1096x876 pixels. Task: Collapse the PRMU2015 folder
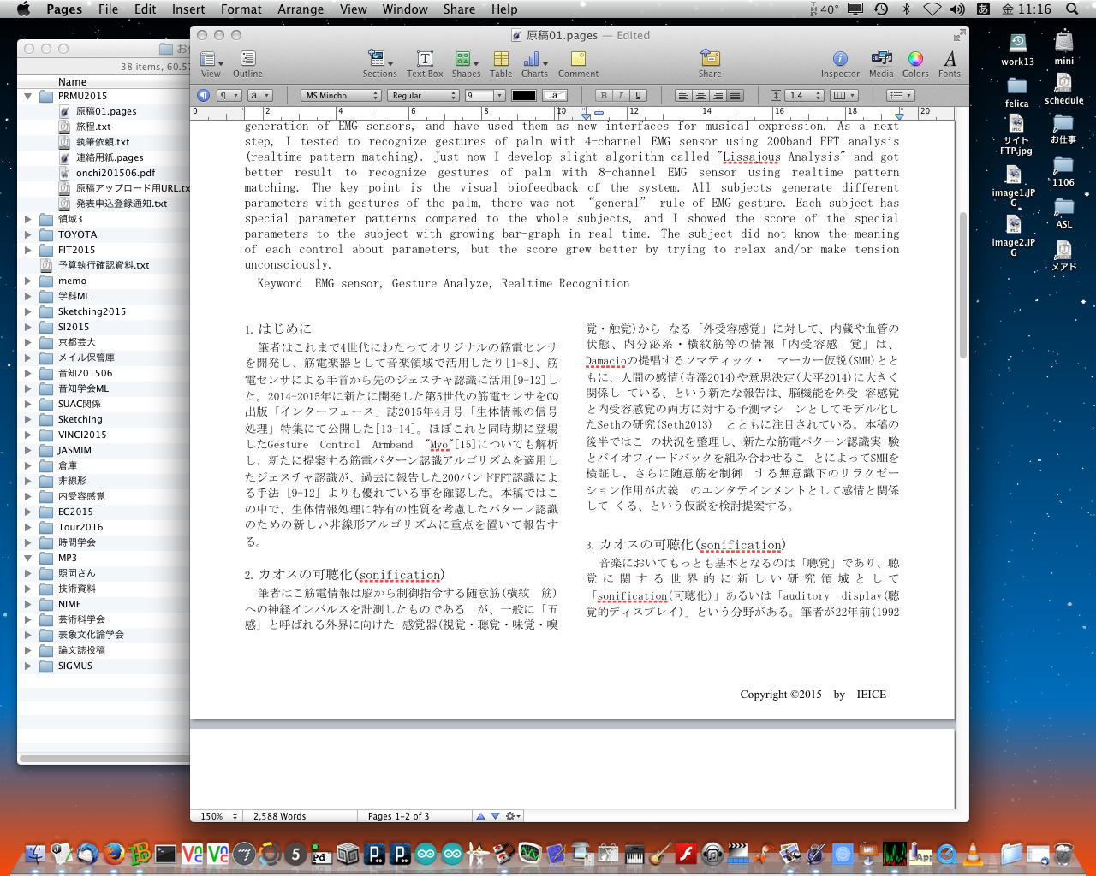pyautogui.click(x=28, y=97)
